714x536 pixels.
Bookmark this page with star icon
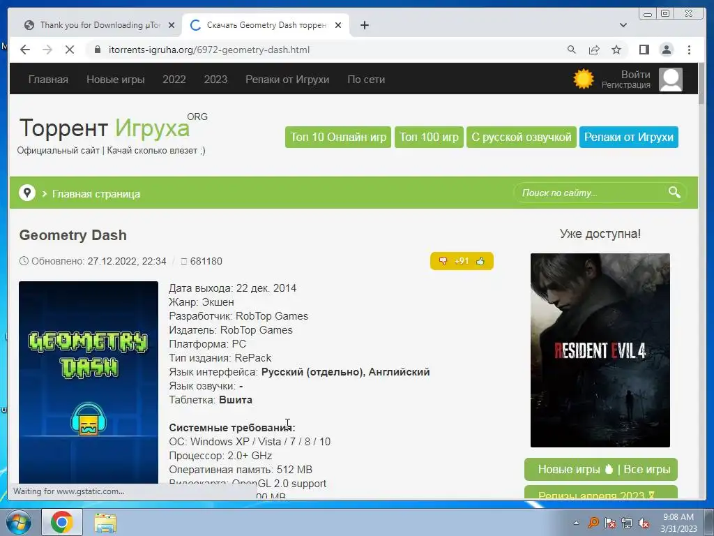click(x=616, y=50)
